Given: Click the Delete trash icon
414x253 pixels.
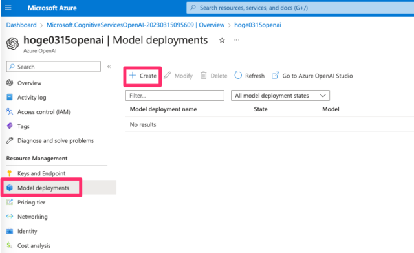Looking at the screenshot, I should [203, 76].
